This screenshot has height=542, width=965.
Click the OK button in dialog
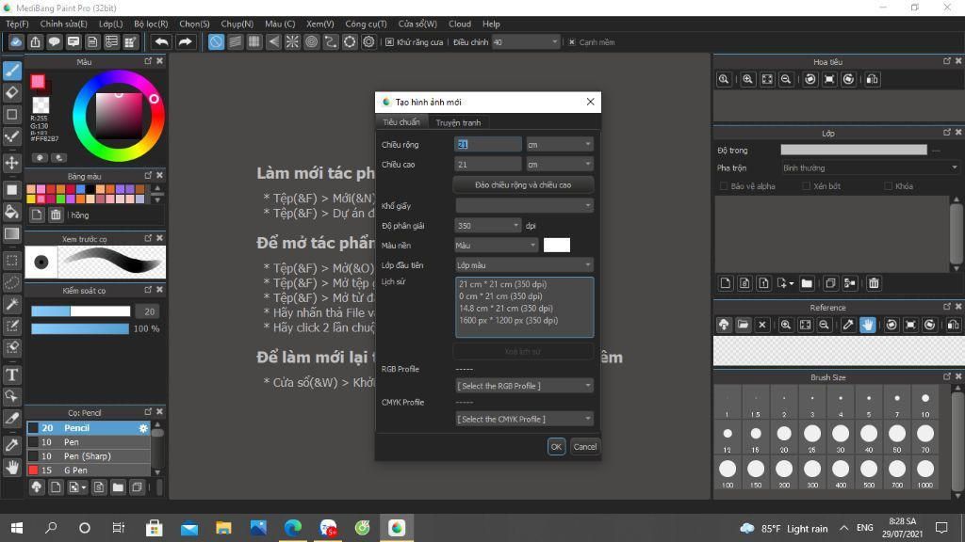556,447
